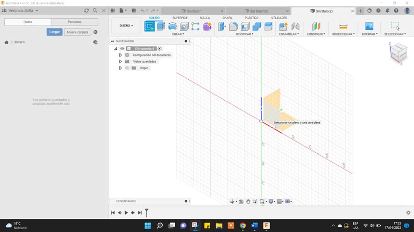Collapse the (Sin guardar) root node
Viewport: 414px width, 232px height.
pyautogui.click(x=115, y=49)
